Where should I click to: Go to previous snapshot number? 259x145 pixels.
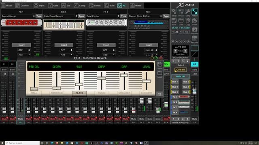pos(173,32)
